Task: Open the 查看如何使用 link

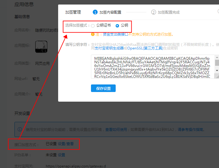Action: click(116, 129)
